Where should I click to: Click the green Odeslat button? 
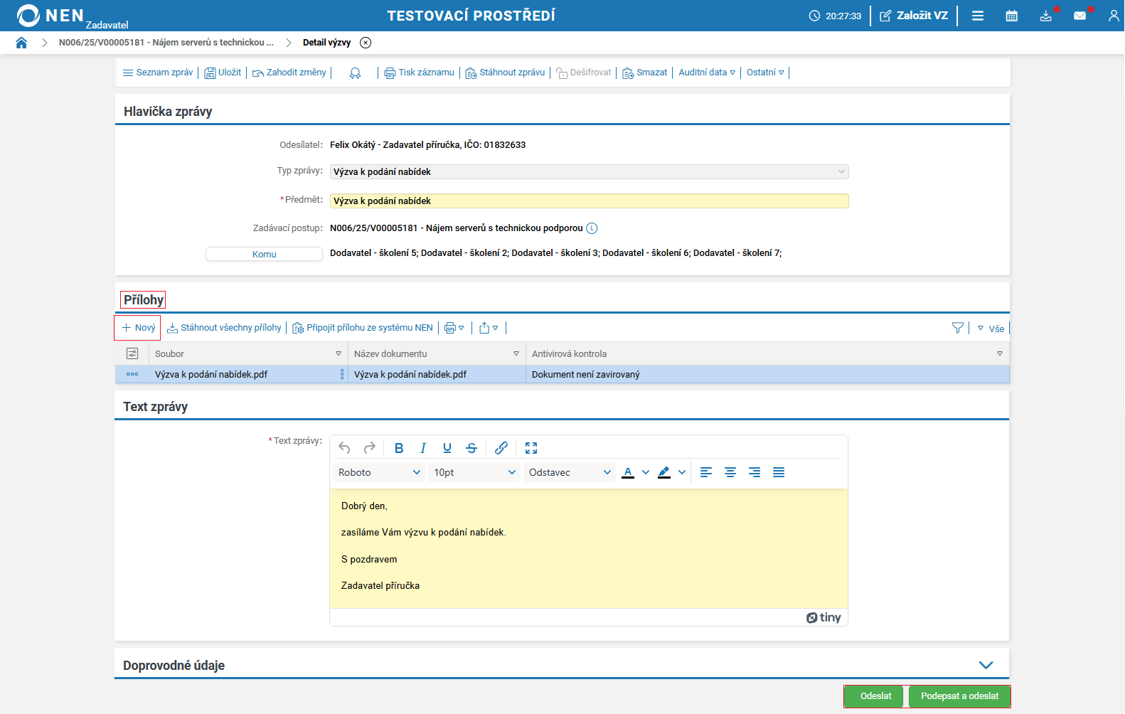pos(875,696)
